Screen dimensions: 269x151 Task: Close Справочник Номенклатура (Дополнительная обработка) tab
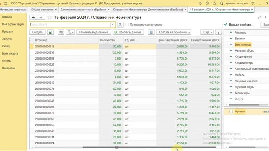(x=185, y=10)
